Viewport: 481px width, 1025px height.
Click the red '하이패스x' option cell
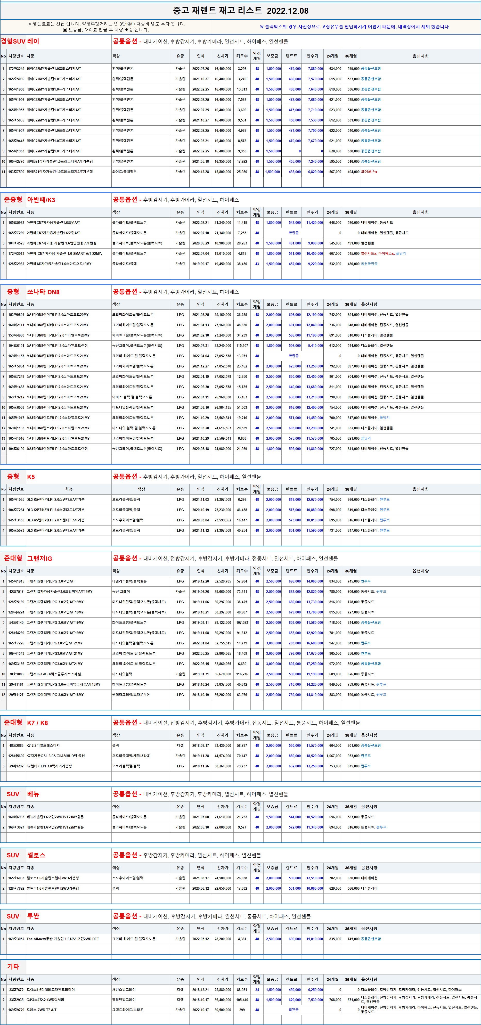tap(369, 172)
